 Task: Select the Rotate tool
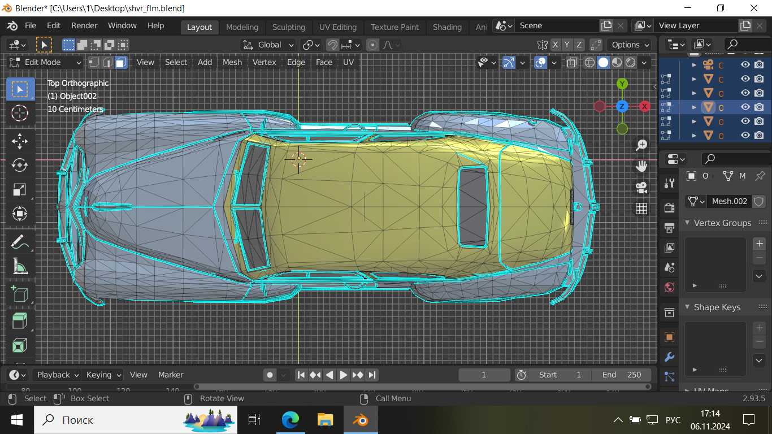pos(20,165)
